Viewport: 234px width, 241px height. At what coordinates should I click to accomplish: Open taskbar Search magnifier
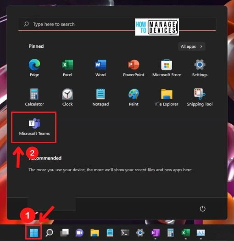(x=49, y=233)
